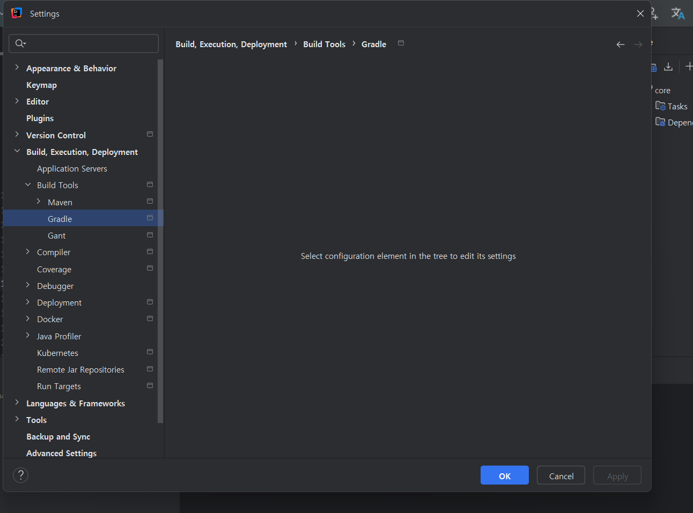Click the project-level icon on the Compiler row

click(x=150, y=251)
